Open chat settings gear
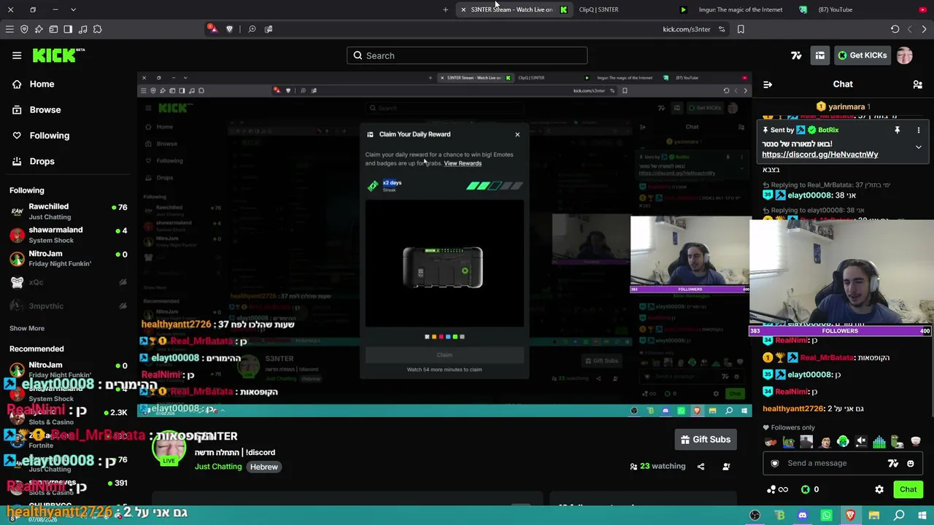Image resolution: width=934 pixels, height=525 pixels. (x=879, y=490)
